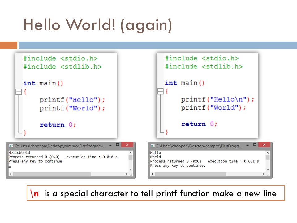Click "World" output line in right console
Screen dimensions: 297x223
156,157
